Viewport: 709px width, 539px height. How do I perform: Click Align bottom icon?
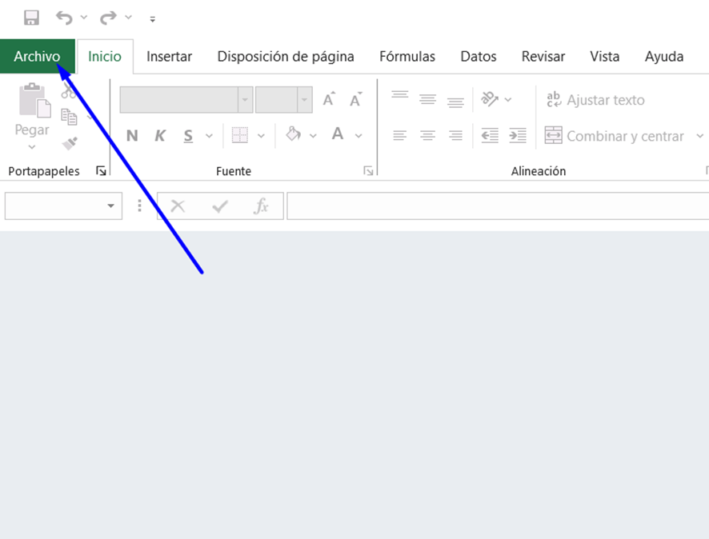tap(455, 103)
